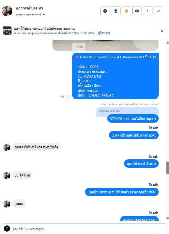Open the 'ดูโฆษณา' view ad link
This screenshot has width=169, height=234.
(x=104, y=33)
